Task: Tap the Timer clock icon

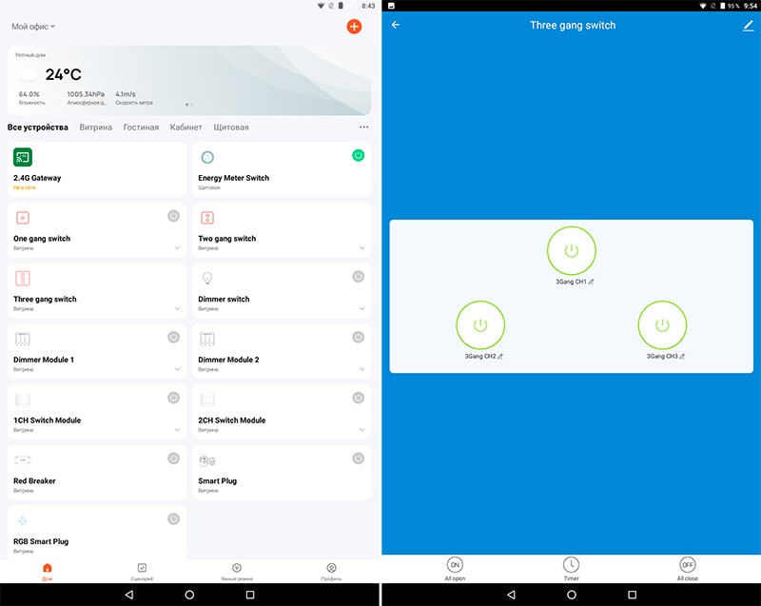Action: coord(571,564)
